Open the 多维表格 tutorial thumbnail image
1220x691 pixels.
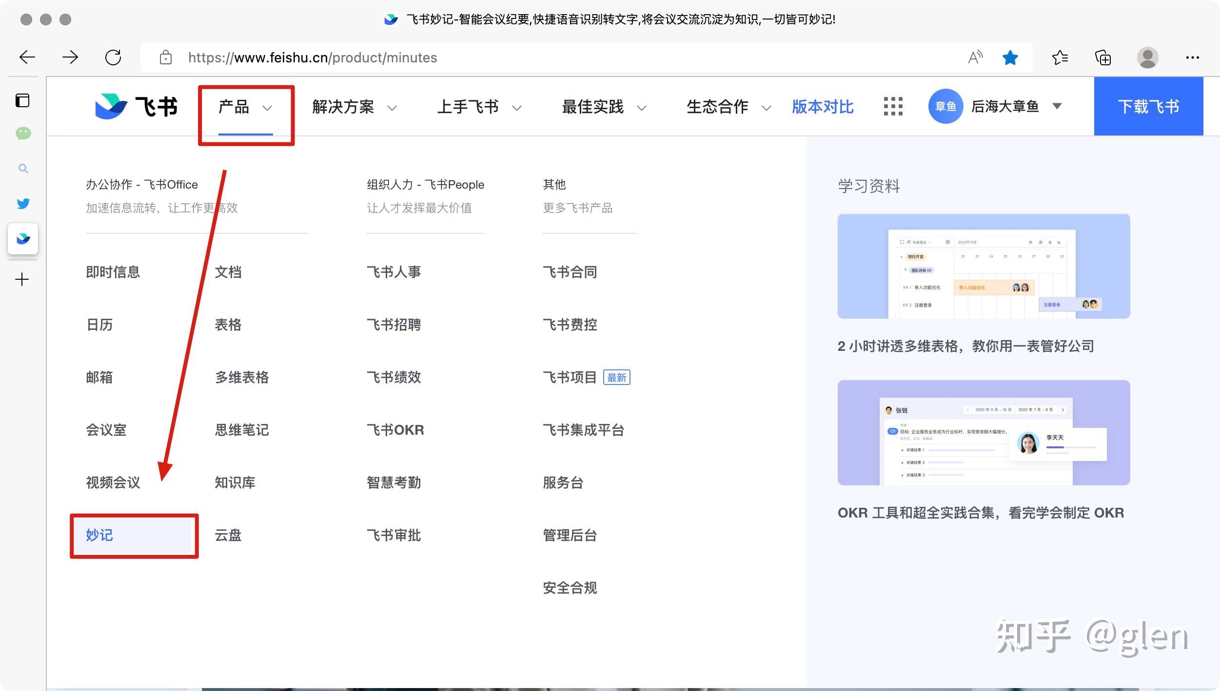click(984, 266)
